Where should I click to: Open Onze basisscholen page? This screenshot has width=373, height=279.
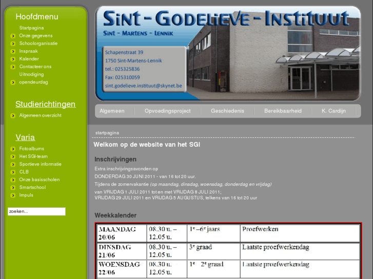[x=40, y=180]
